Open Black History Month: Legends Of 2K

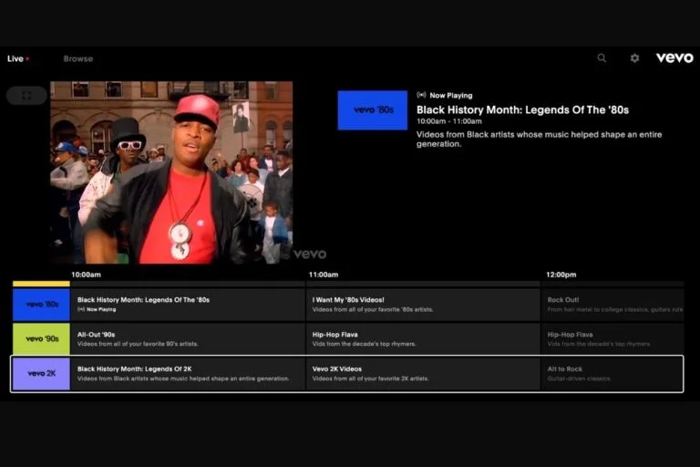(x=188, y=374)
